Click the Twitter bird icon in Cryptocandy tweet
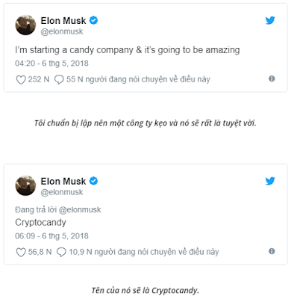 [x=270, y=181]
